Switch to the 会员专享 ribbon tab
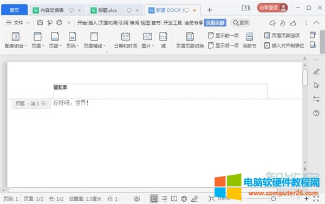 tap(194, 23)
